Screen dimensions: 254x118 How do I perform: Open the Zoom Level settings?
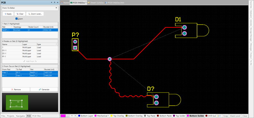coord(35,14)
